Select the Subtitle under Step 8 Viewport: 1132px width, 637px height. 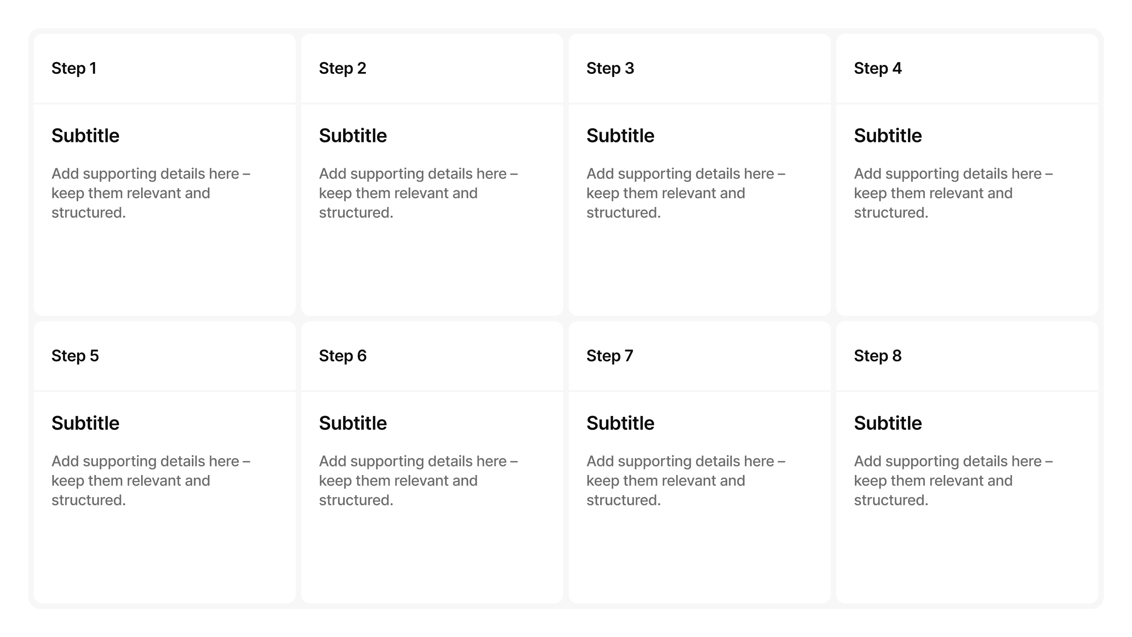click(888, 423)
